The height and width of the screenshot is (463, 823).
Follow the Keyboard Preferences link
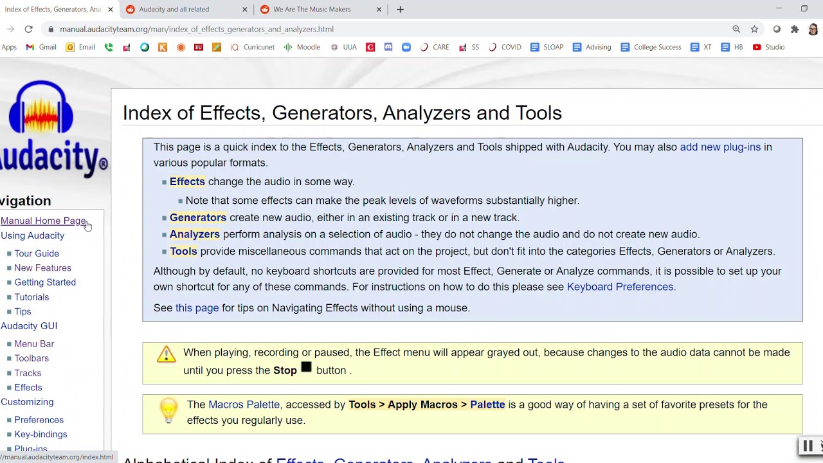(621, 287)
